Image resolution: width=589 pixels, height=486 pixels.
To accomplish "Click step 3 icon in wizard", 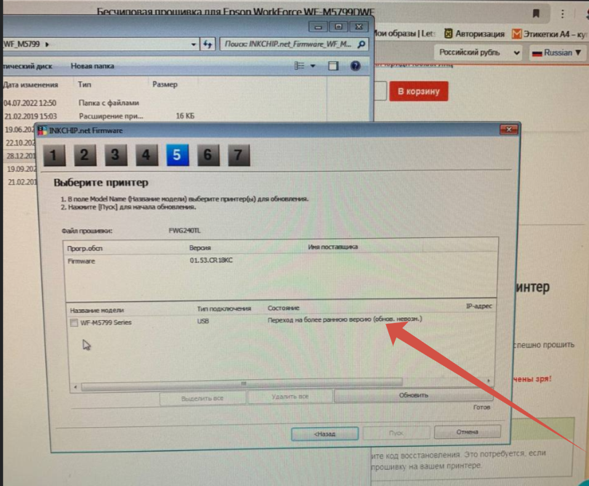I will tap(115, 155).
